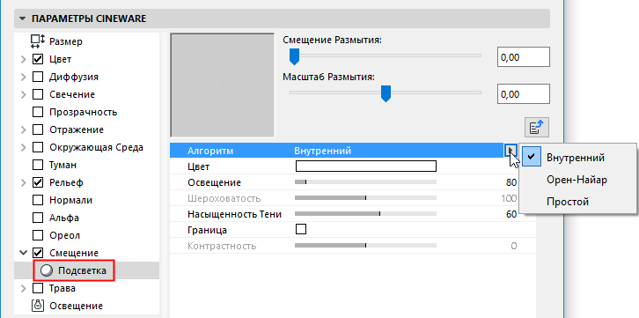Enable the Свечение checkbox
This screenshot has height=318, width=639.
click(x=38, y=94)
